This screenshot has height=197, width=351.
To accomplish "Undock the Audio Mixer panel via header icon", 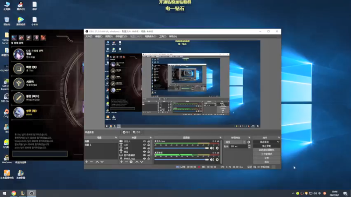I will pos(220,137).
